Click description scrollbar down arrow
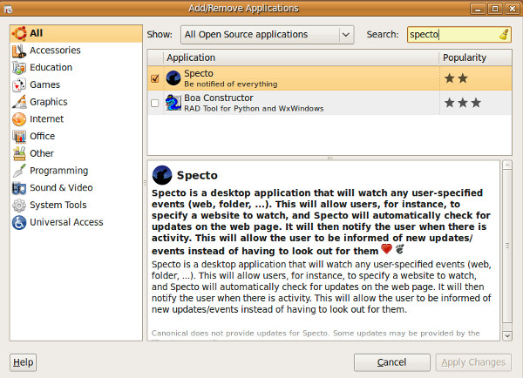Viewport: 523px width, 378px height. [x=507, y=335]
